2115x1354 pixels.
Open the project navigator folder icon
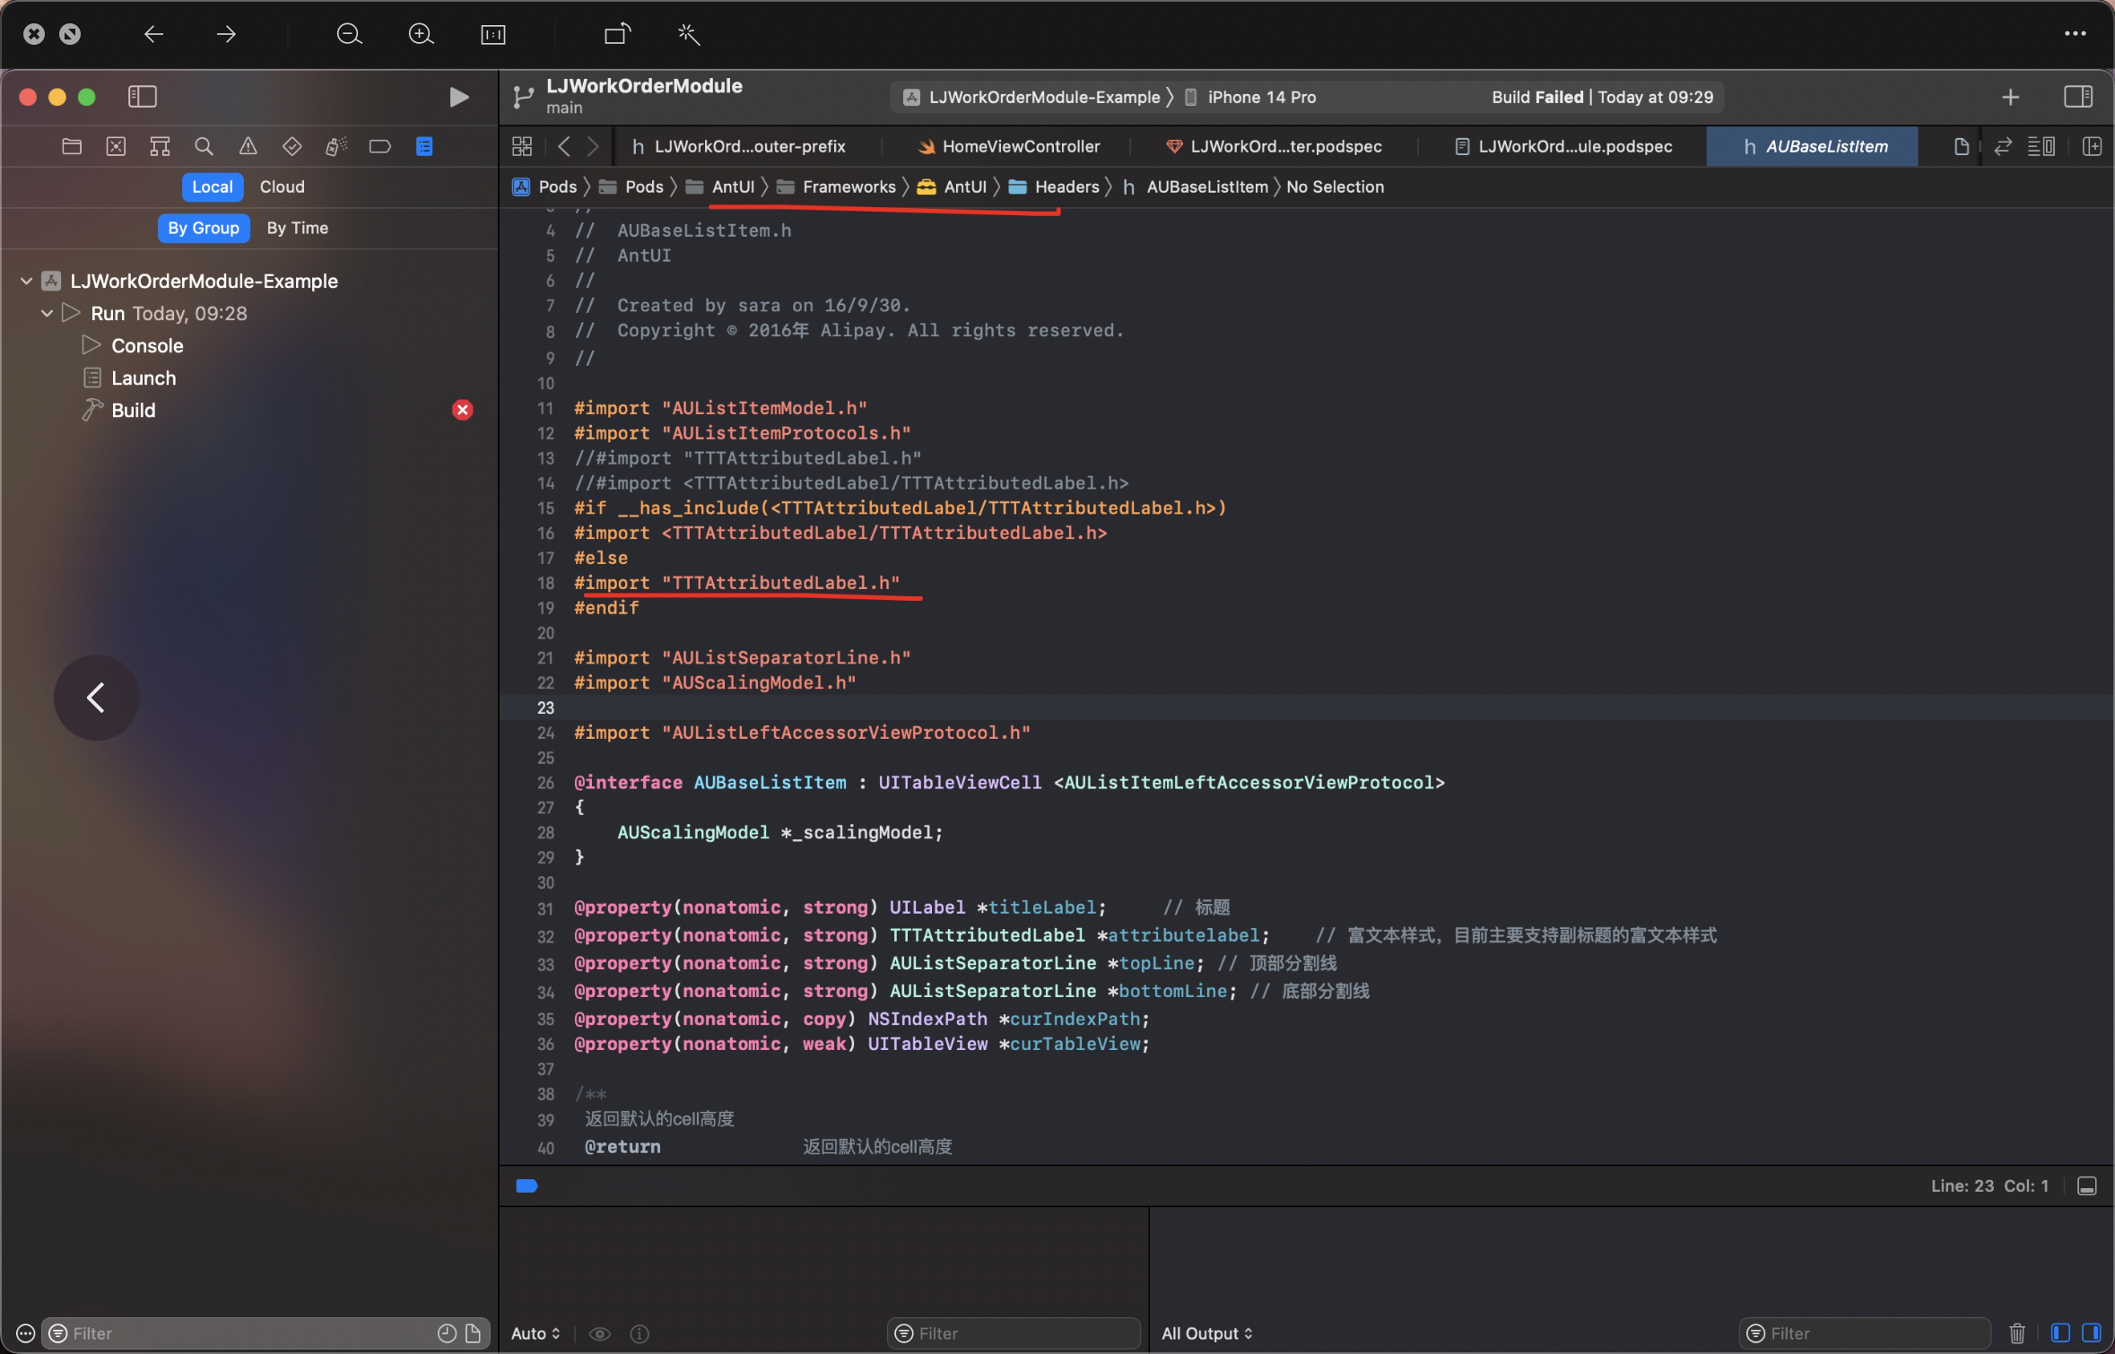coord(72,146)
